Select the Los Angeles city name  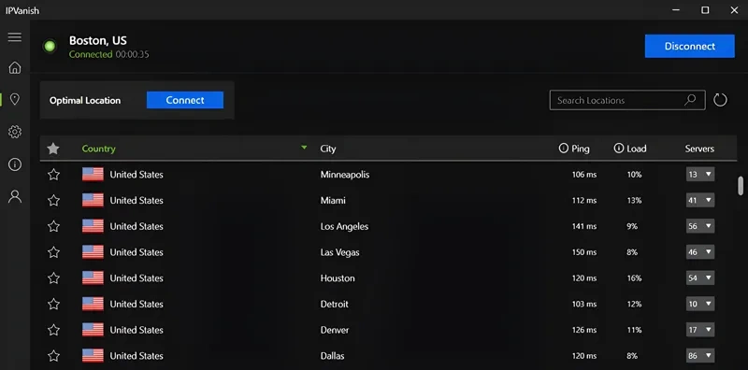(344, 226)
